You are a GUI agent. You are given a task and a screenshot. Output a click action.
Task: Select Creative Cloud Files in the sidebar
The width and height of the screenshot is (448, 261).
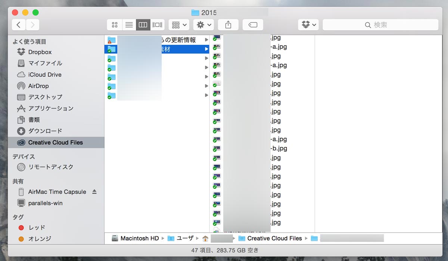(x=56, y=142)
